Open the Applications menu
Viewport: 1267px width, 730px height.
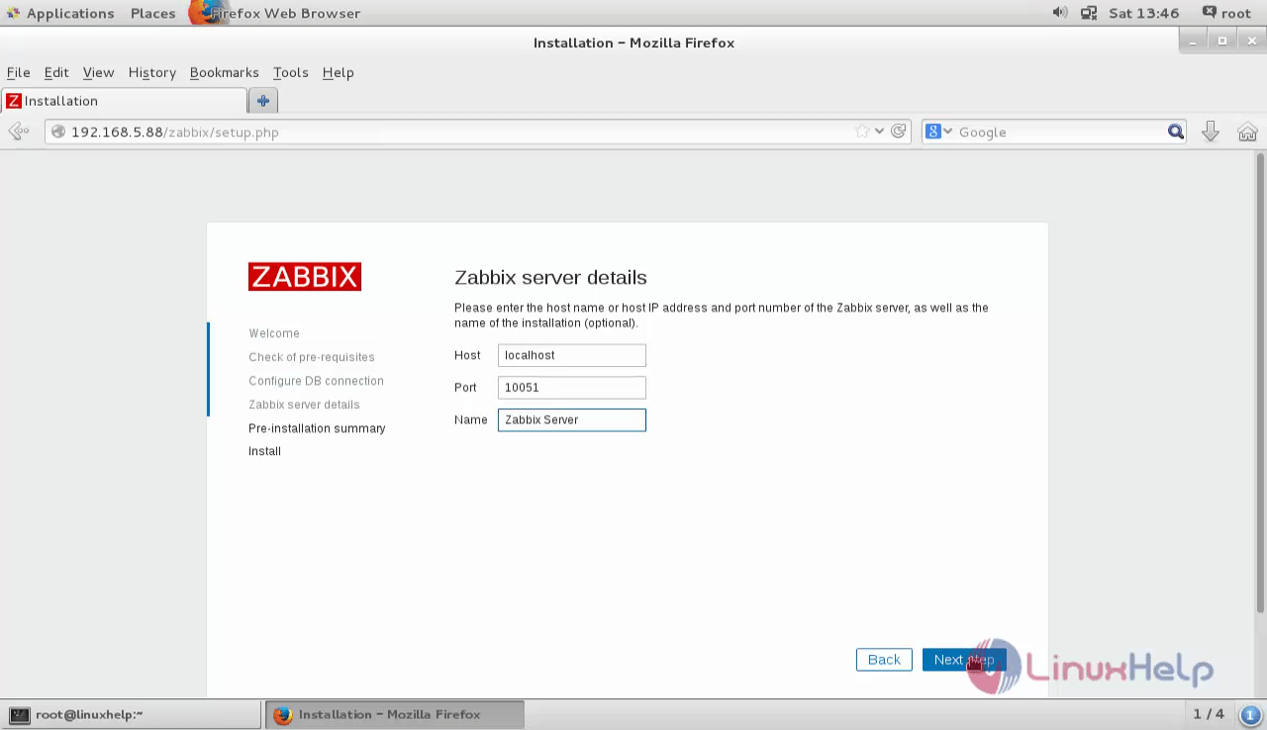click(60, 13)
